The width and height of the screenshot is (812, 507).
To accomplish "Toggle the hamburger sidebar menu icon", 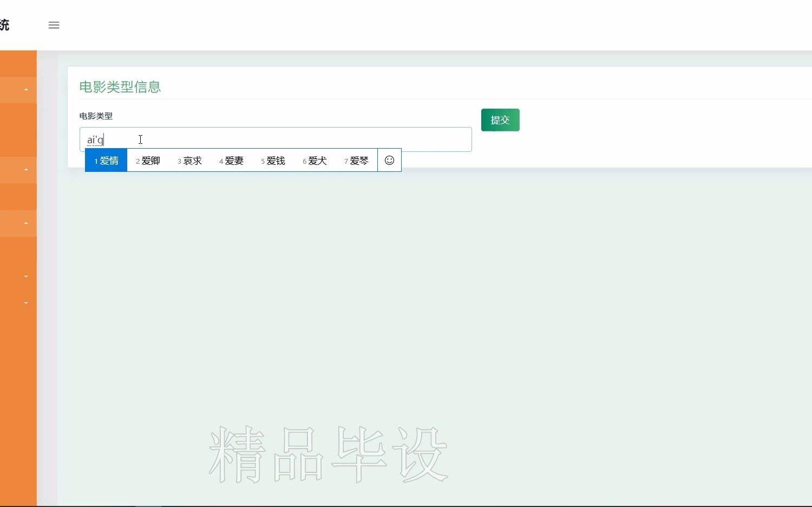I will point(54,25).
